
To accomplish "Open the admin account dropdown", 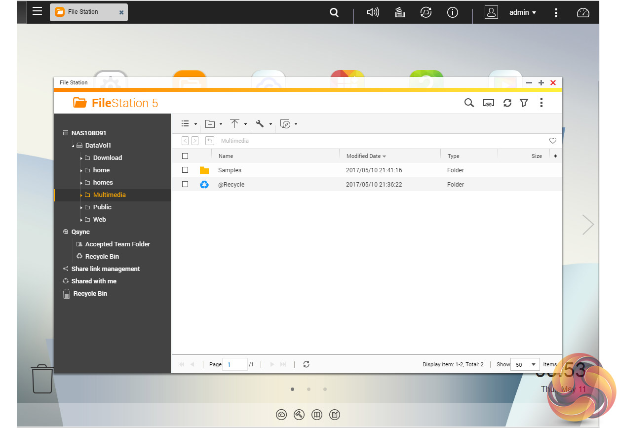I will (523, 12).
